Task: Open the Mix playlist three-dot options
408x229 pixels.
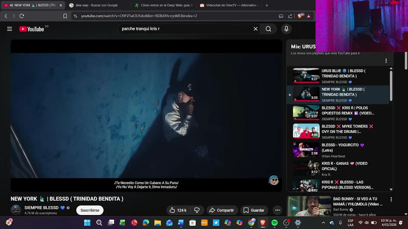Action: point(386,61)
